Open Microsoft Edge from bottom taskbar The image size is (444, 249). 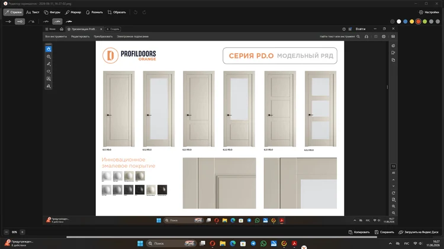(233, 243)
